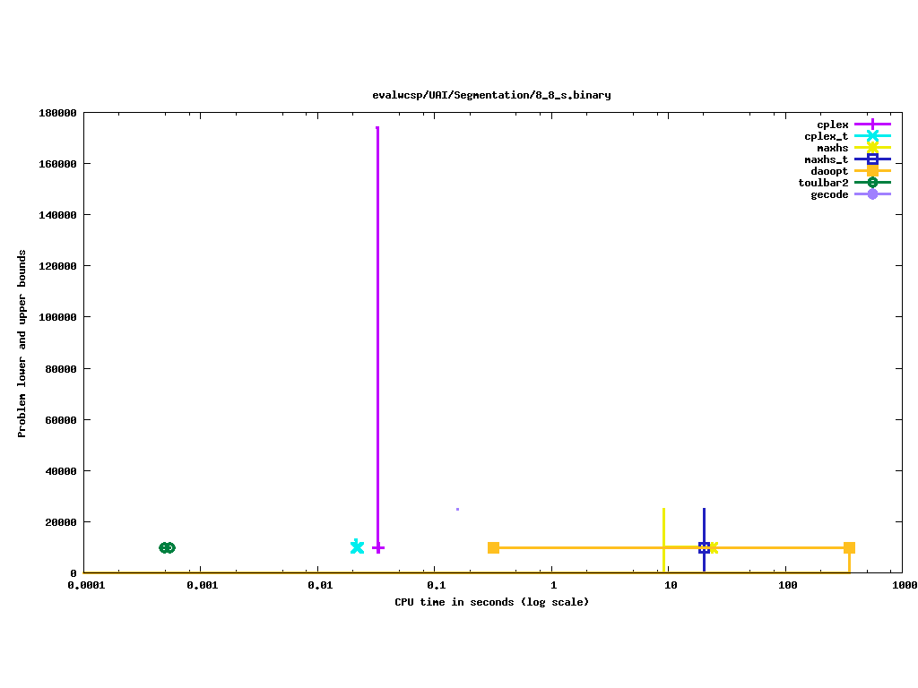Click the small gecode dot near 25000

457,509
